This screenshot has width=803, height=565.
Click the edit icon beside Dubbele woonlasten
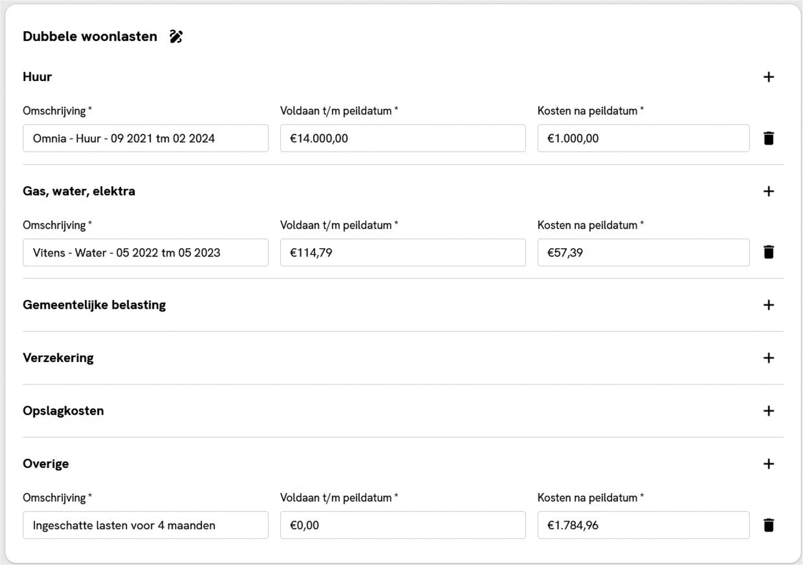click(176, 37)
